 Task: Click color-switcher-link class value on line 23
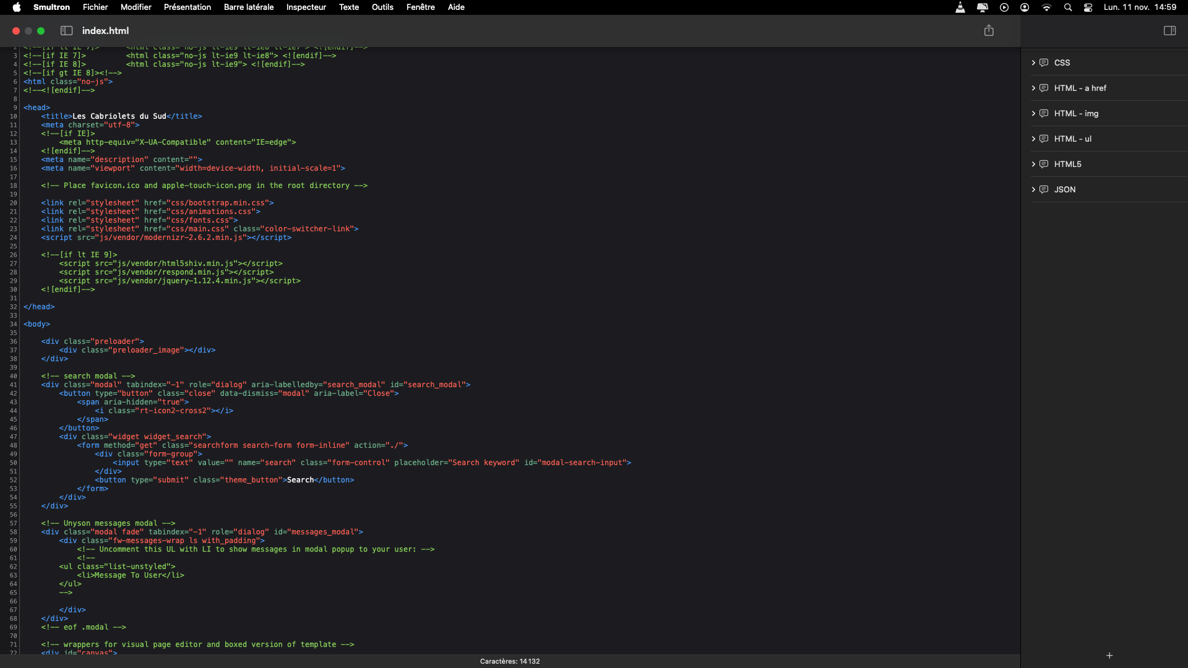(309, 229)
